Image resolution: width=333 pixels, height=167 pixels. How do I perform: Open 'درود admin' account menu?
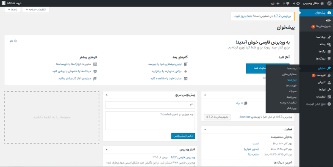pyautogui.click(x=12, y=3)
